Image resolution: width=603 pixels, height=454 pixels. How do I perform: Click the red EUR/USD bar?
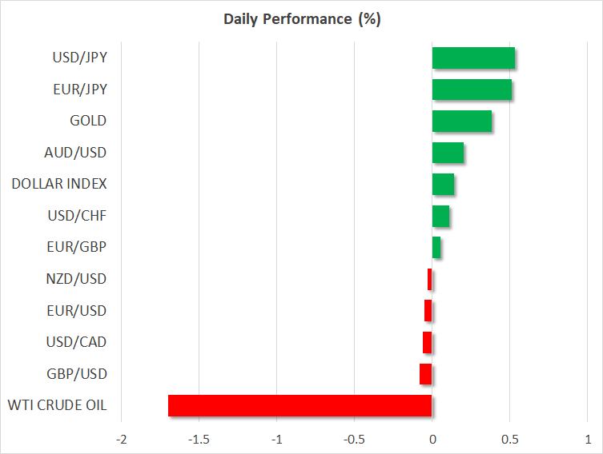[428, 311]
